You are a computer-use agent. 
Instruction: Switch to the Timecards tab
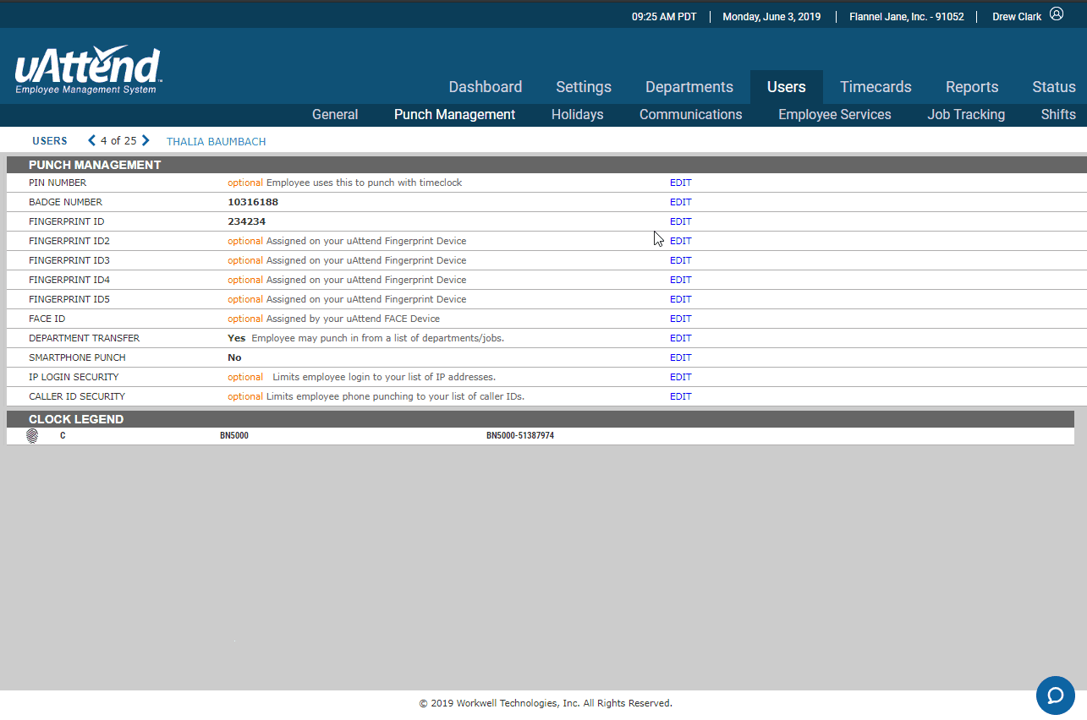(876, 87)
